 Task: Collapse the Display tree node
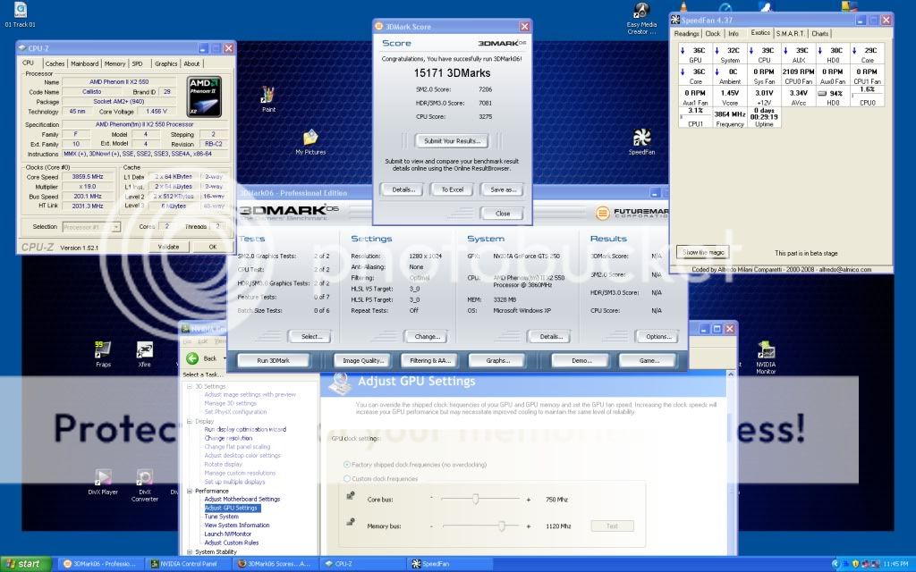(190, 422)
